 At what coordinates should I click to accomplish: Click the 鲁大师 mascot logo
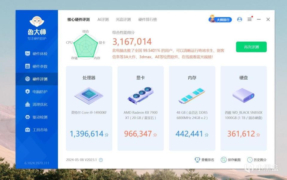pos(37,22)
